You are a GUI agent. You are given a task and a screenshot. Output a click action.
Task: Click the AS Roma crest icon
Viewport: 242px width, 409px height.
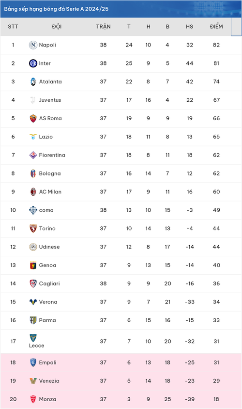33,118
